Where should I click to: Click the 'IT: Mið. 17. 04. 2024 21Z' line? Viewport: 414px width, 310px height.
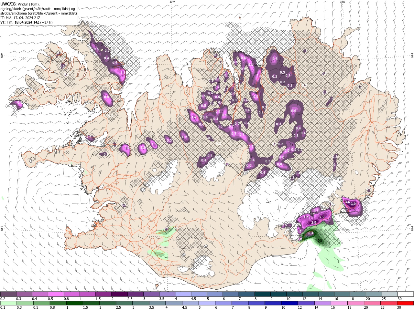click(x=20, y=18)
